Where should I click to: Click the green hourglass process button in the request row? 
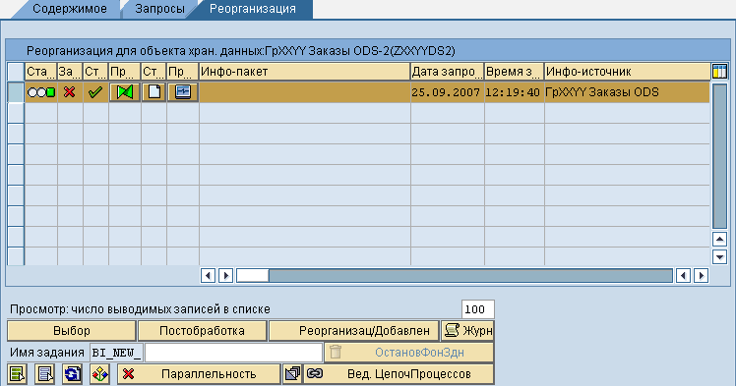(x=124, y=92)
